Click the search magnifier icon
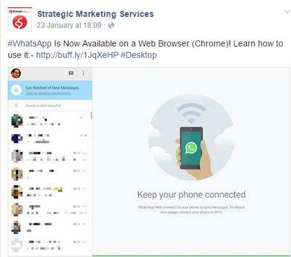Viewport: 291px width, 257px height. coord(16,106)
